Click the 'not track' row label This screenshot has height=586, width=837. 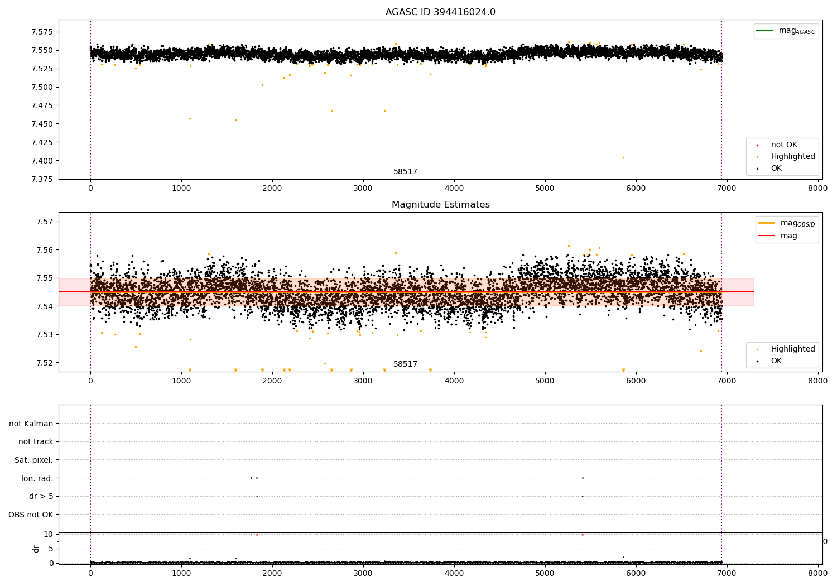(36, 441)
